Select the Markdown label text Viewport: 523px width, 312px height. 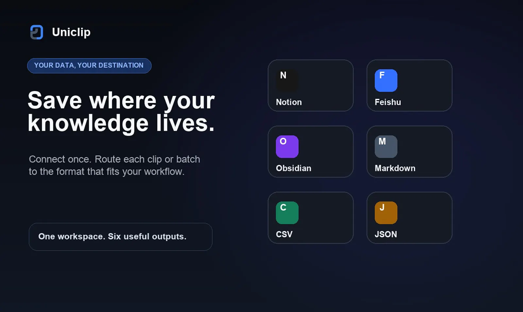point(395,168)
